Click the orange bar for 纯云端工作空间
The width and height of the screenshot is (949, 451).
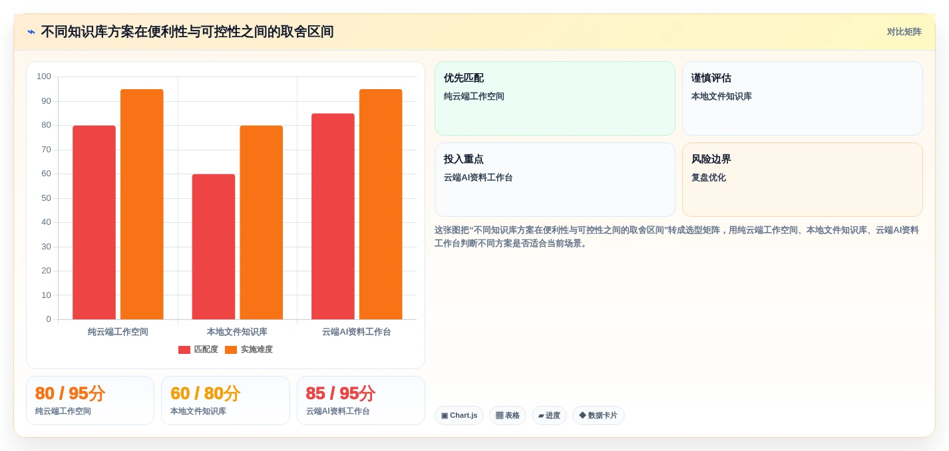pos(142,204)
